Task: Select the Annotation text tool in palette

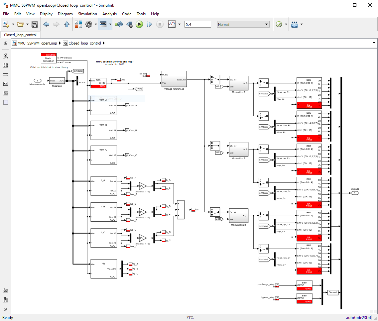Action: point(6,84)
